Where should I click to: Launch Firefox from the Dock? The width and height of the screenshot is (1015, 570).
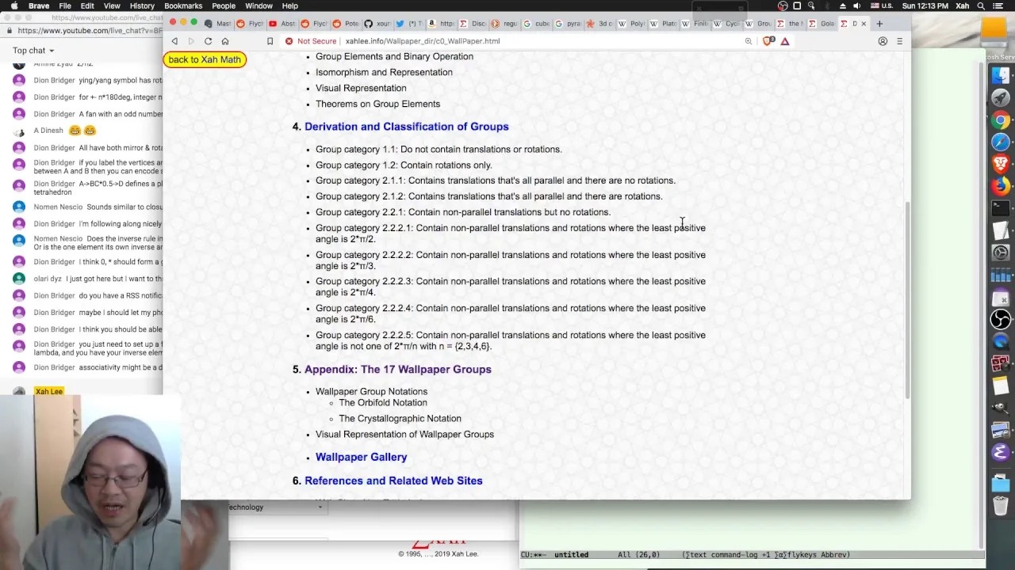1001,186
